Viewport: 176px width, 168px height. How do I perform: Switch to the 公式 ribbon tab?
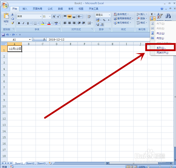pos(50,9)
